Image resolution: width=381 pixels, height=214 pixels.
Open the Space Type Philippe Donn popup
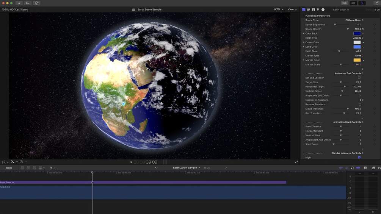[x=354, y=20]
